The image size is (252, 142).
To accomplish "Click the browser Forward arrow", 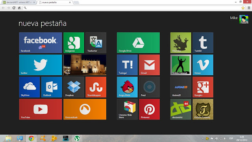I will (9, 8).
